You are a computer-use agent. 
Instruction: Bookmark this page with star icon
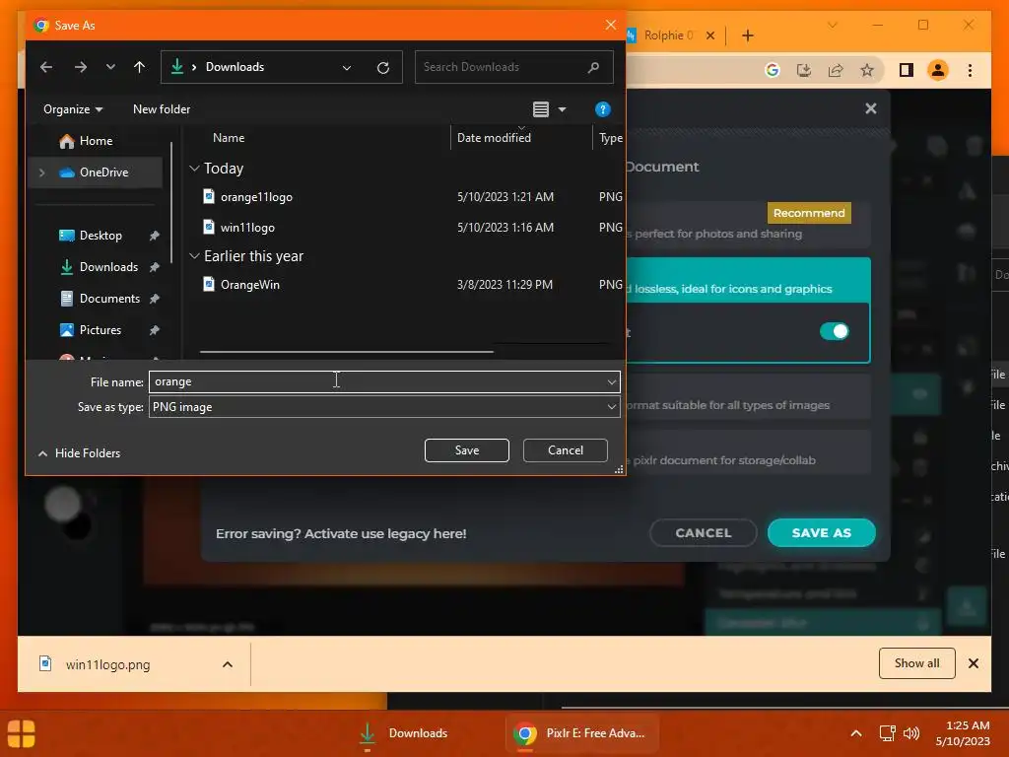tap(867, 70)
